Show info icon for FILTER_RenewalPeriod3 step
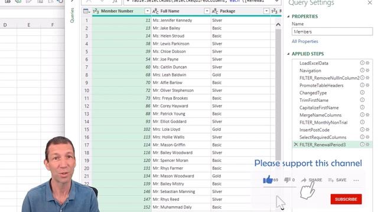Viewport: 378px width, 212px height. click(x=362, y=144)
